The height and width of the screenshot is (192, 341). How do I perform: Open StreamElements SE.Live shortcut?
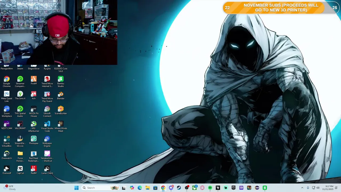[20, 141]
